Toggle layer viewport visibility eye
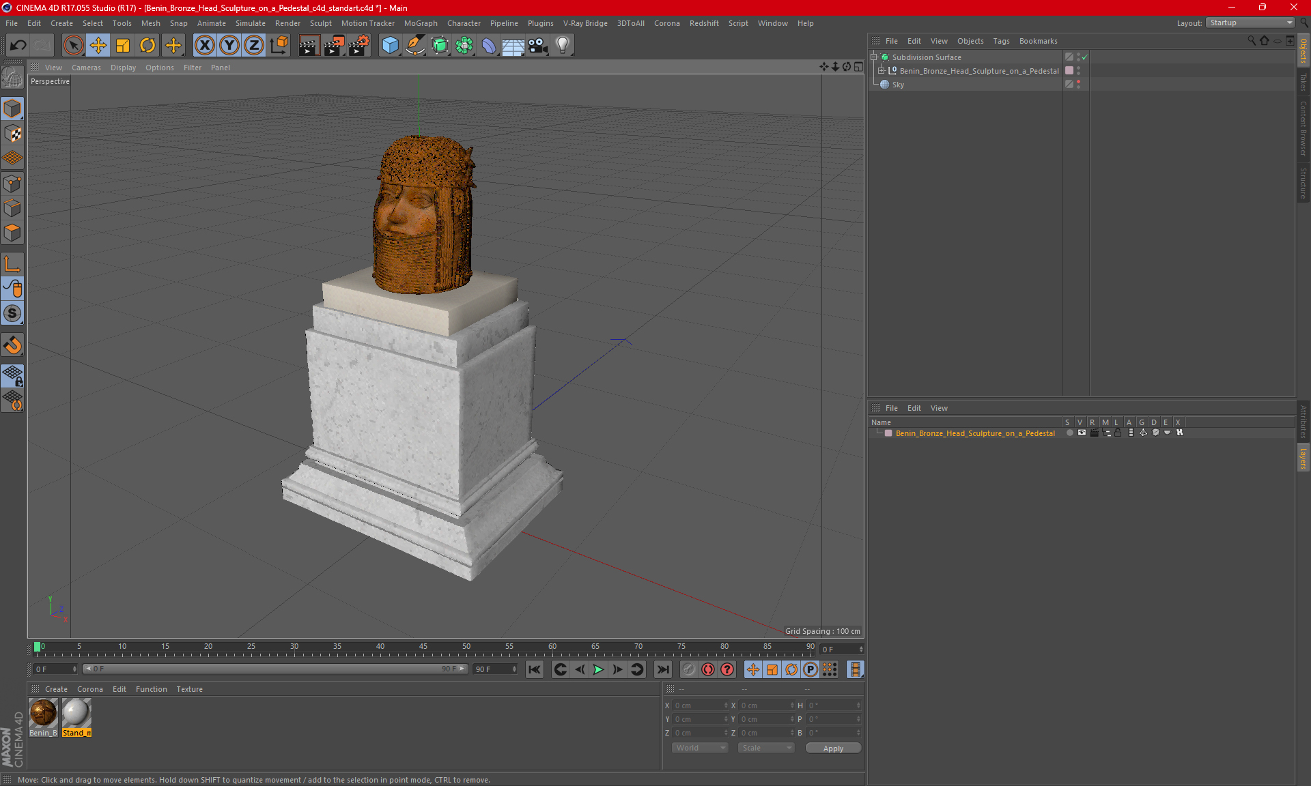This screenshot has height=786, width=1311. [x=1082, y=433]
